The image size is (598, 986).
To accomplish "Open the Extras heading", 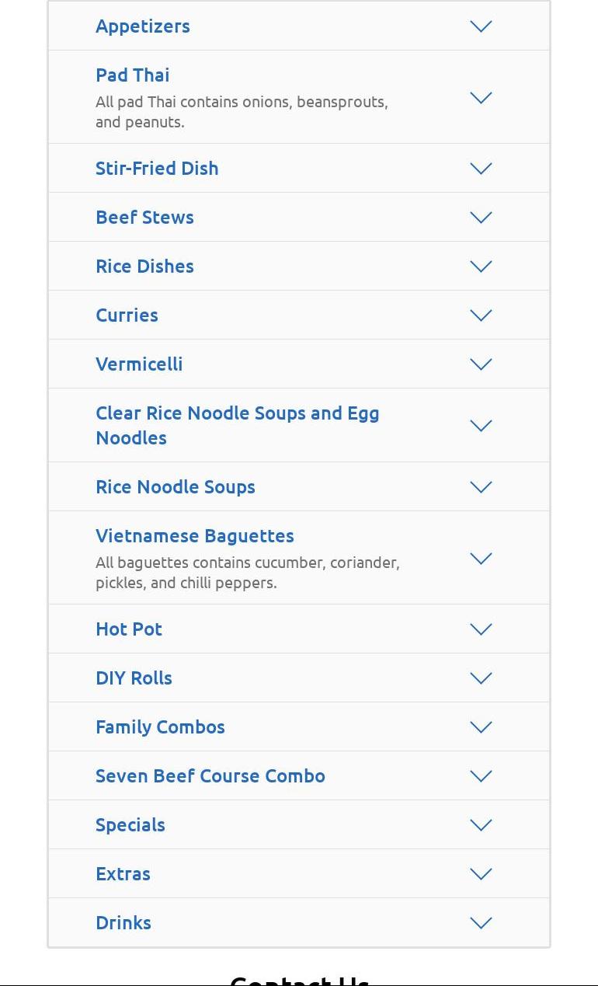I will coord(123,873).
